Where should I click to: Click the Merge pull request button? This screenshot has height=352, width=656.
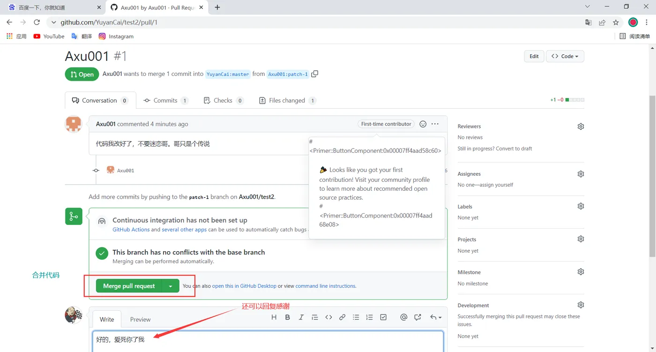click(x=129, y=286)
